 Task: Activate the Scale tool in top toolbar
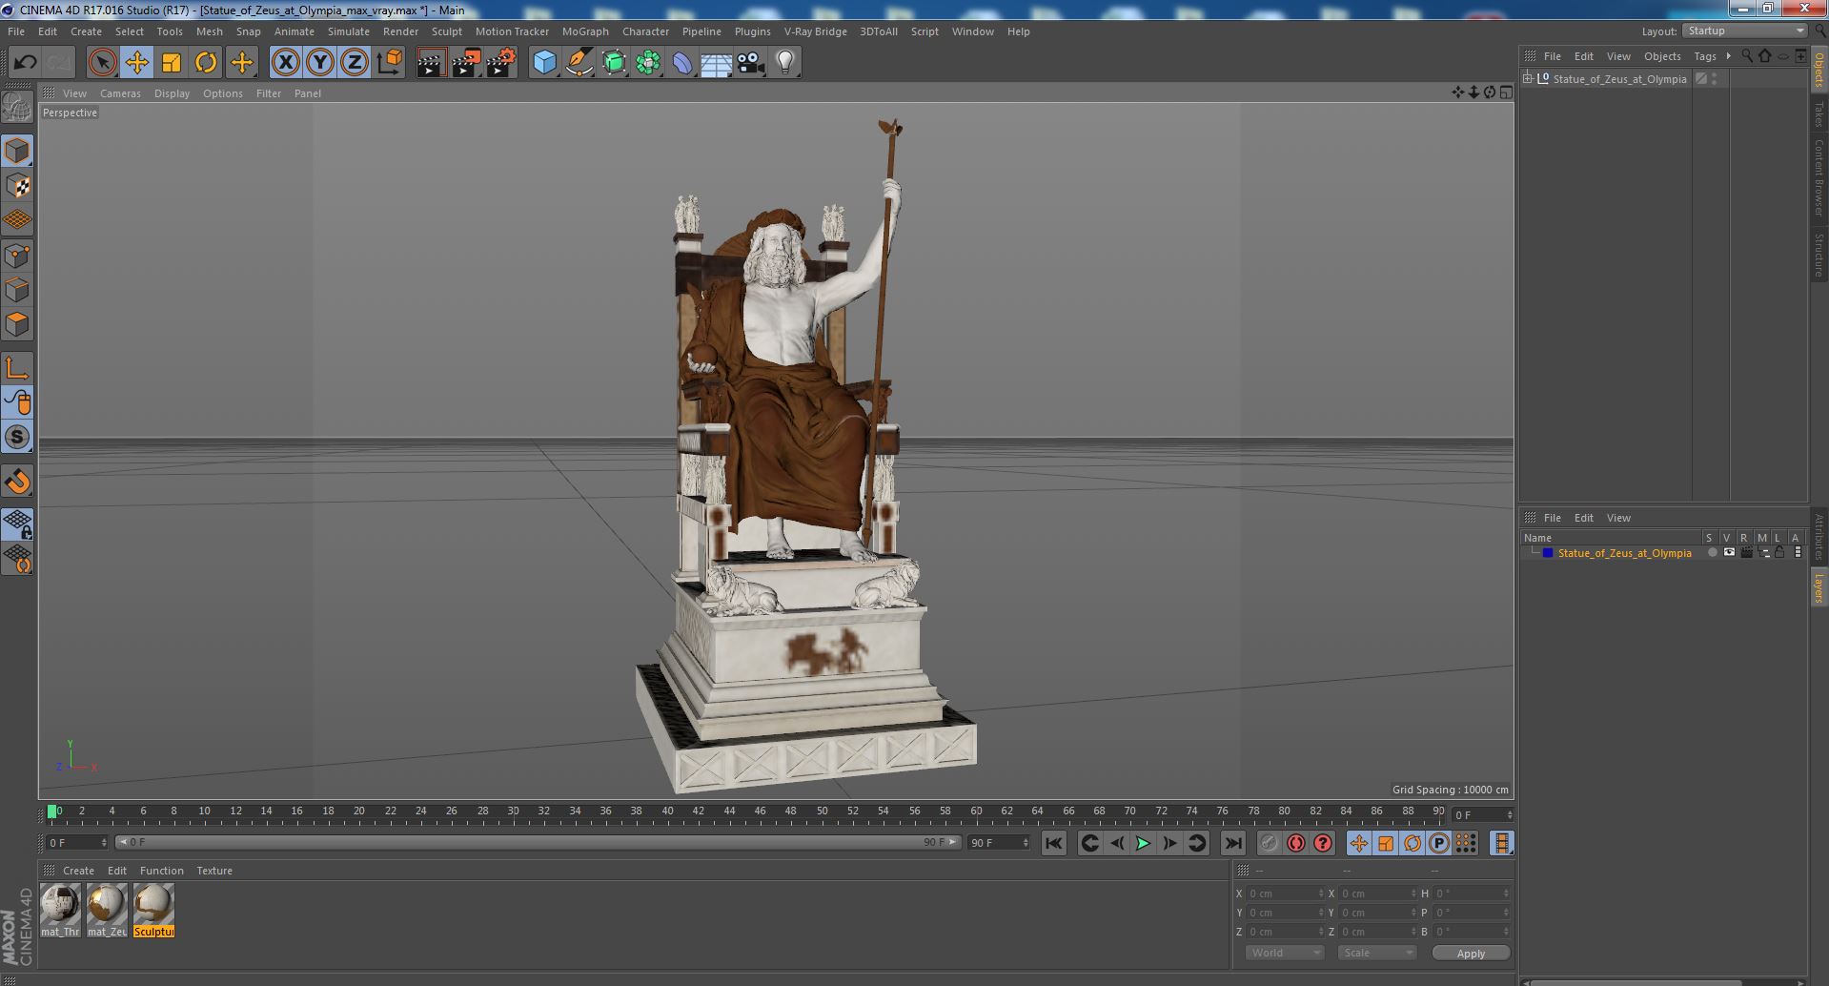pos(172,63)
